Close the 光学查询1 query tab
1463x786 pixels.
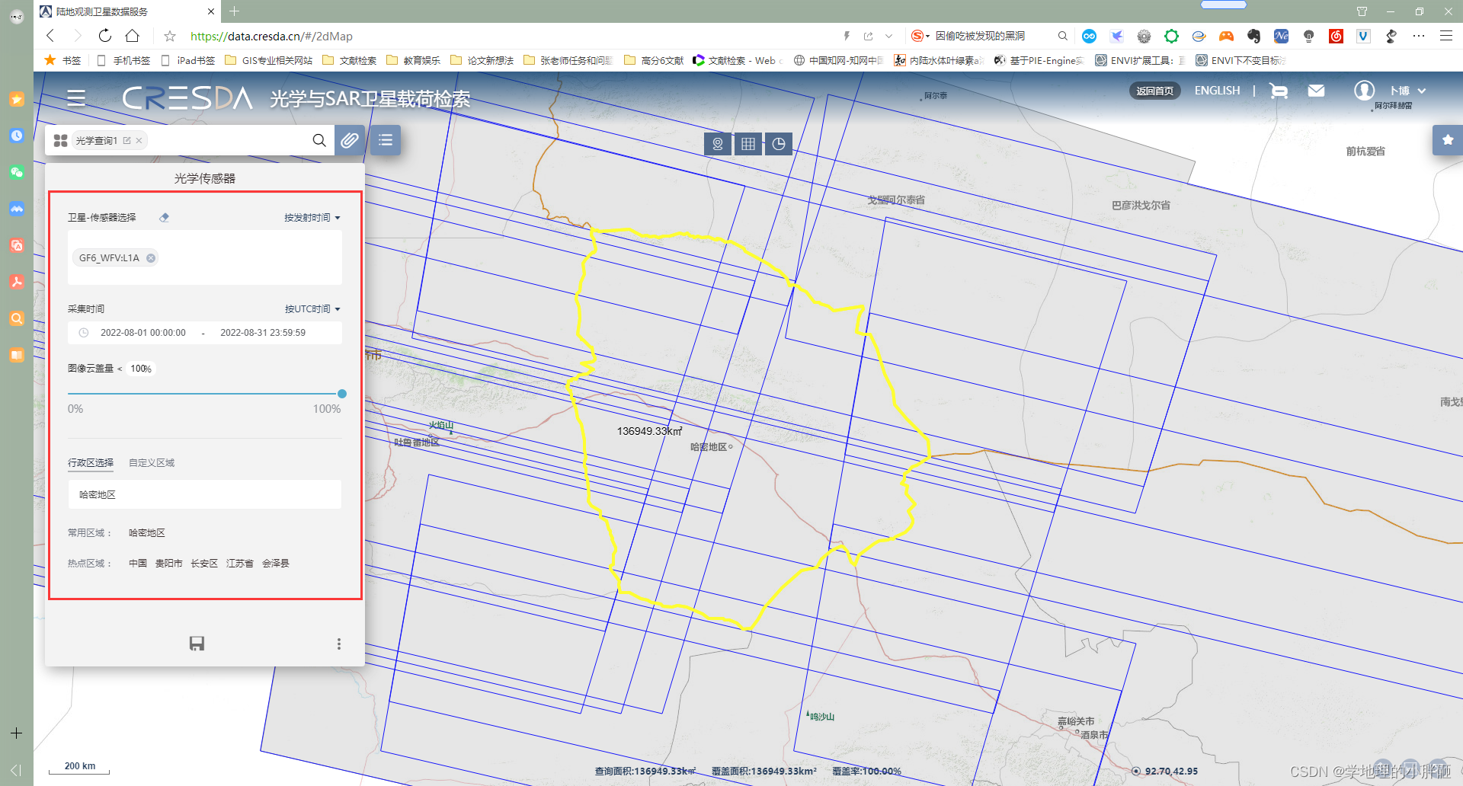[x=139, y=141]
